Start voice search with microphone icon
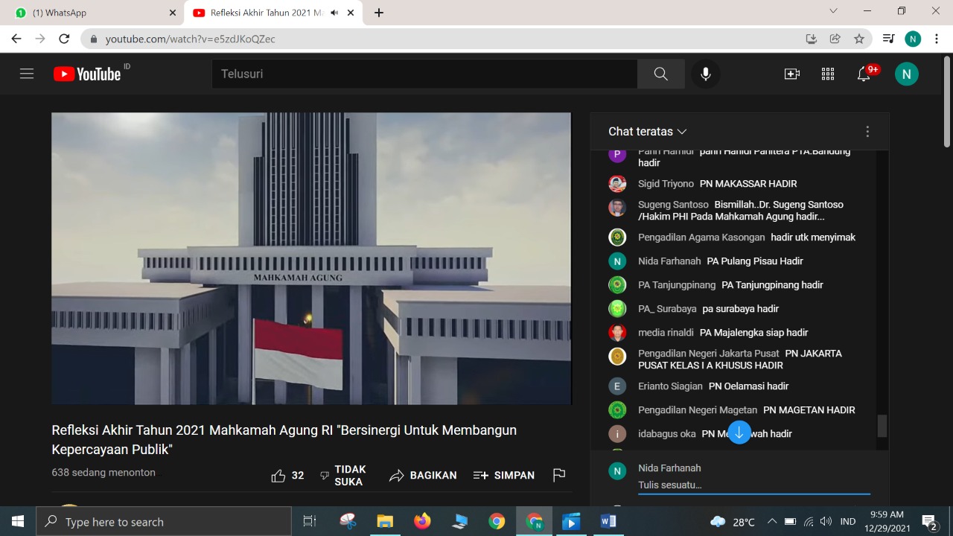The height and width of the screenshot is (536, 953). [705, 74]
